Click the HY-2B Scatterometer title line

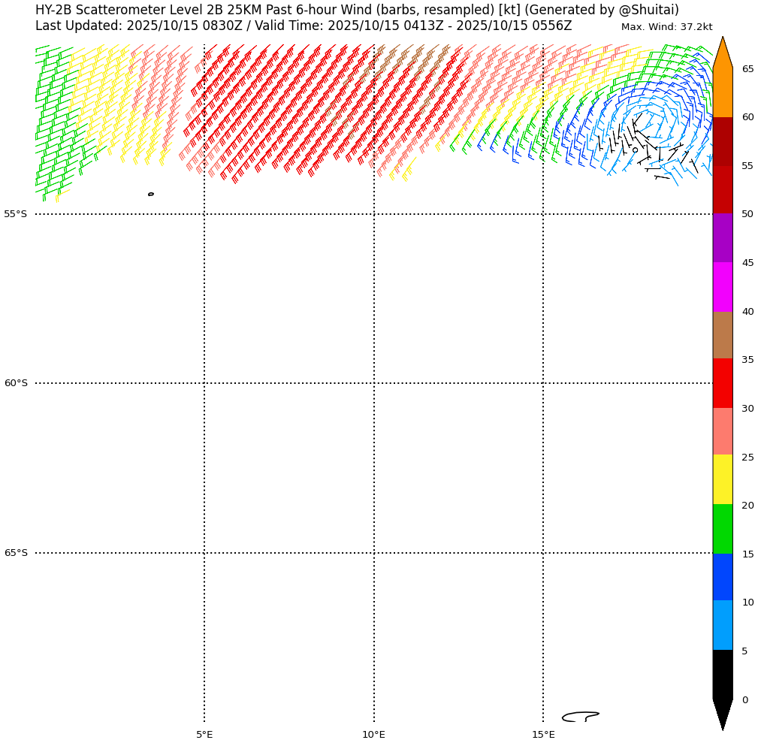[x=357, y=10]
